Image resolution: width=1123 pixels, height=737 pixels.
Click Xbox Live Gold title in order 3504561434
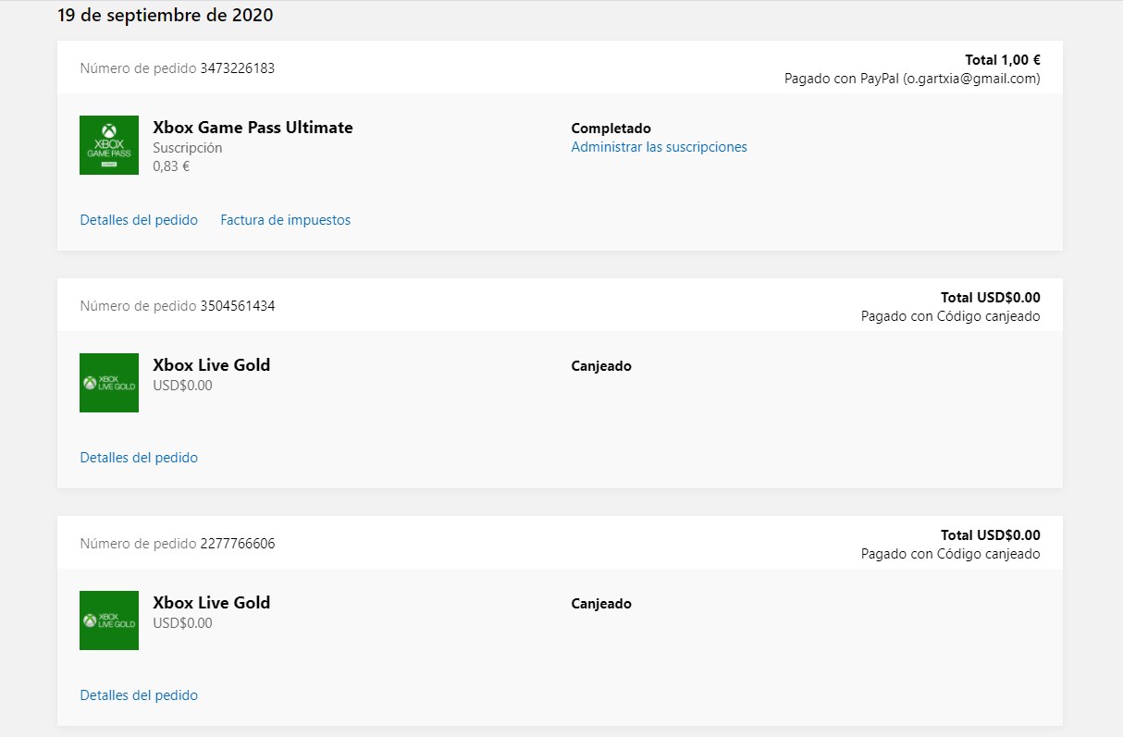[211, 365]
